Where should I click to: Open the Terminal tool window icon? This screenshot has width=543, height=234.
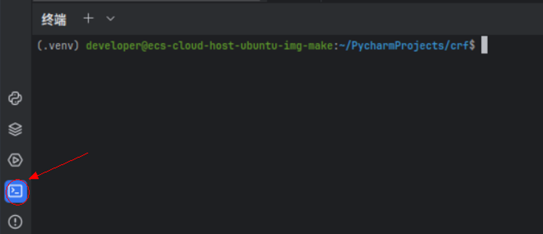pos(16,191)
